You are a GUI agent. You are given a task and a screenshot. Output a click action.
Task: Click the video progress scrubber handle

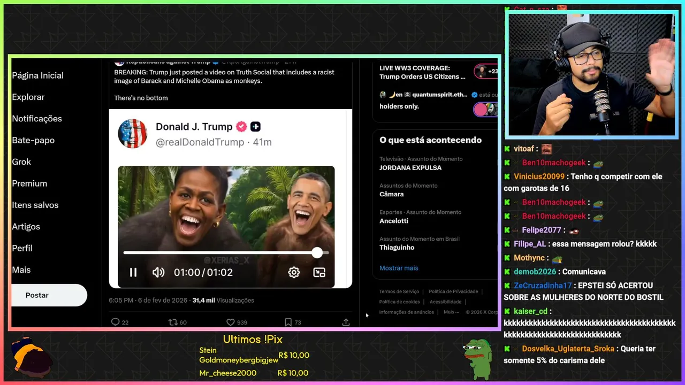317,252
